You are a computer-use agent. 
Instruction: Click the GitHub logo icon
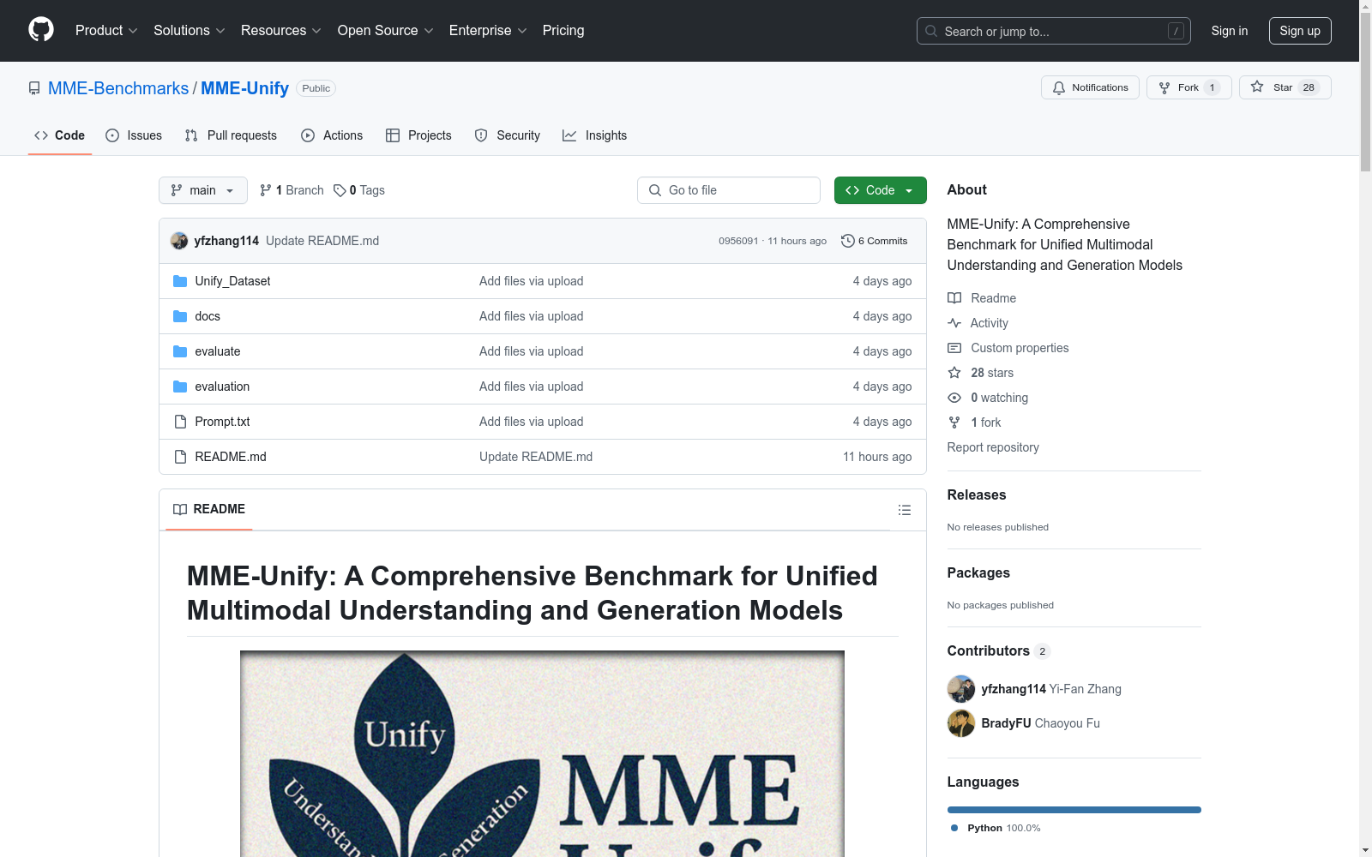pos(41,30)
